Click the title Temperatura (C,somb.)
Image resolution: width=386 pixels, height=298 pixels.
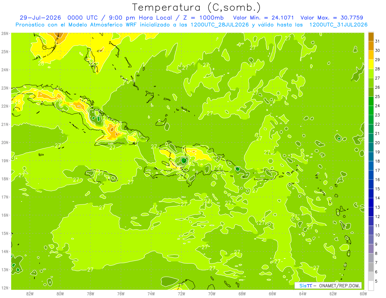click(196, 7)
